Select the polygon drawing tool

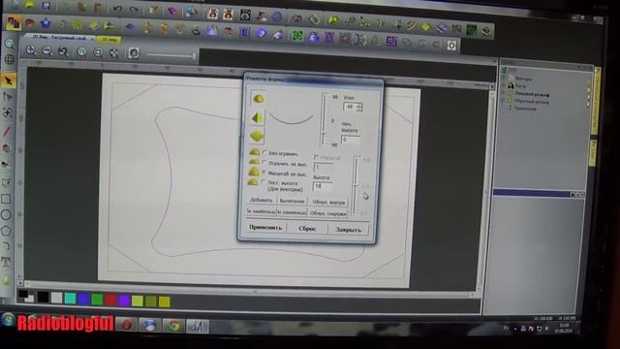[6, 231]
